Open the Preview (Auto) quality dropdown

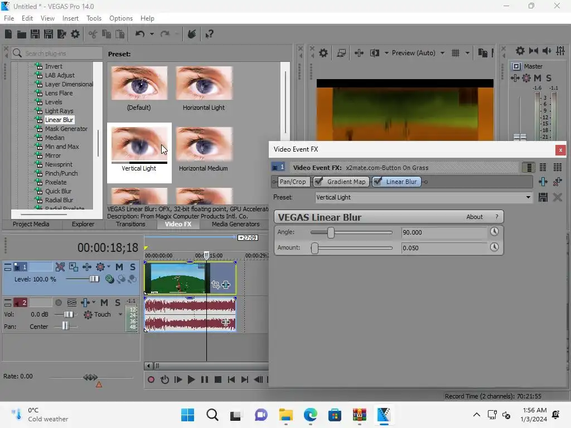[x=442, y=53]
